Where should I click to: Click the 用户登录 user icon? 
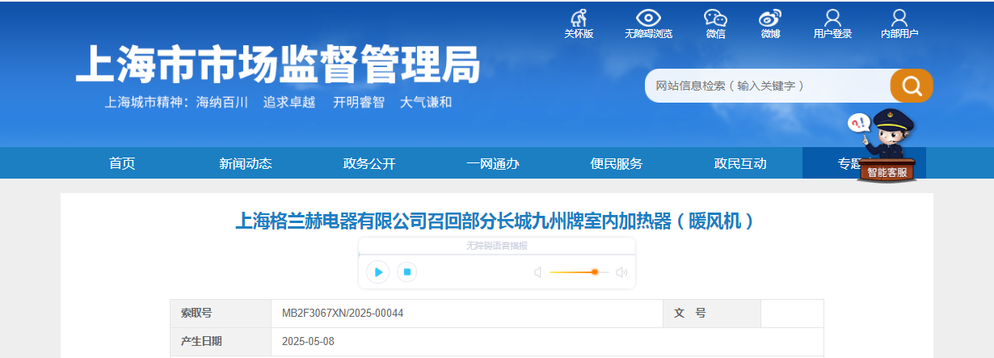pos(832,18)
